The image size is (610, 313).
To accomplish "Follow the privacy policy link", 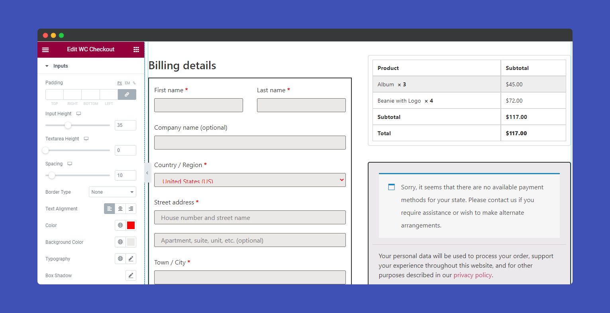I will pyautogui.click(x=473, y=275).
